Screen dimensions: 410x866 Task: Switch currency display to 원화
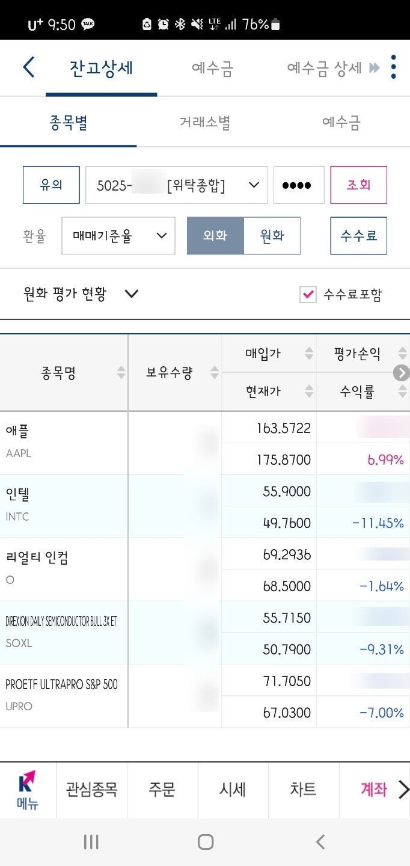coord(272,236)
